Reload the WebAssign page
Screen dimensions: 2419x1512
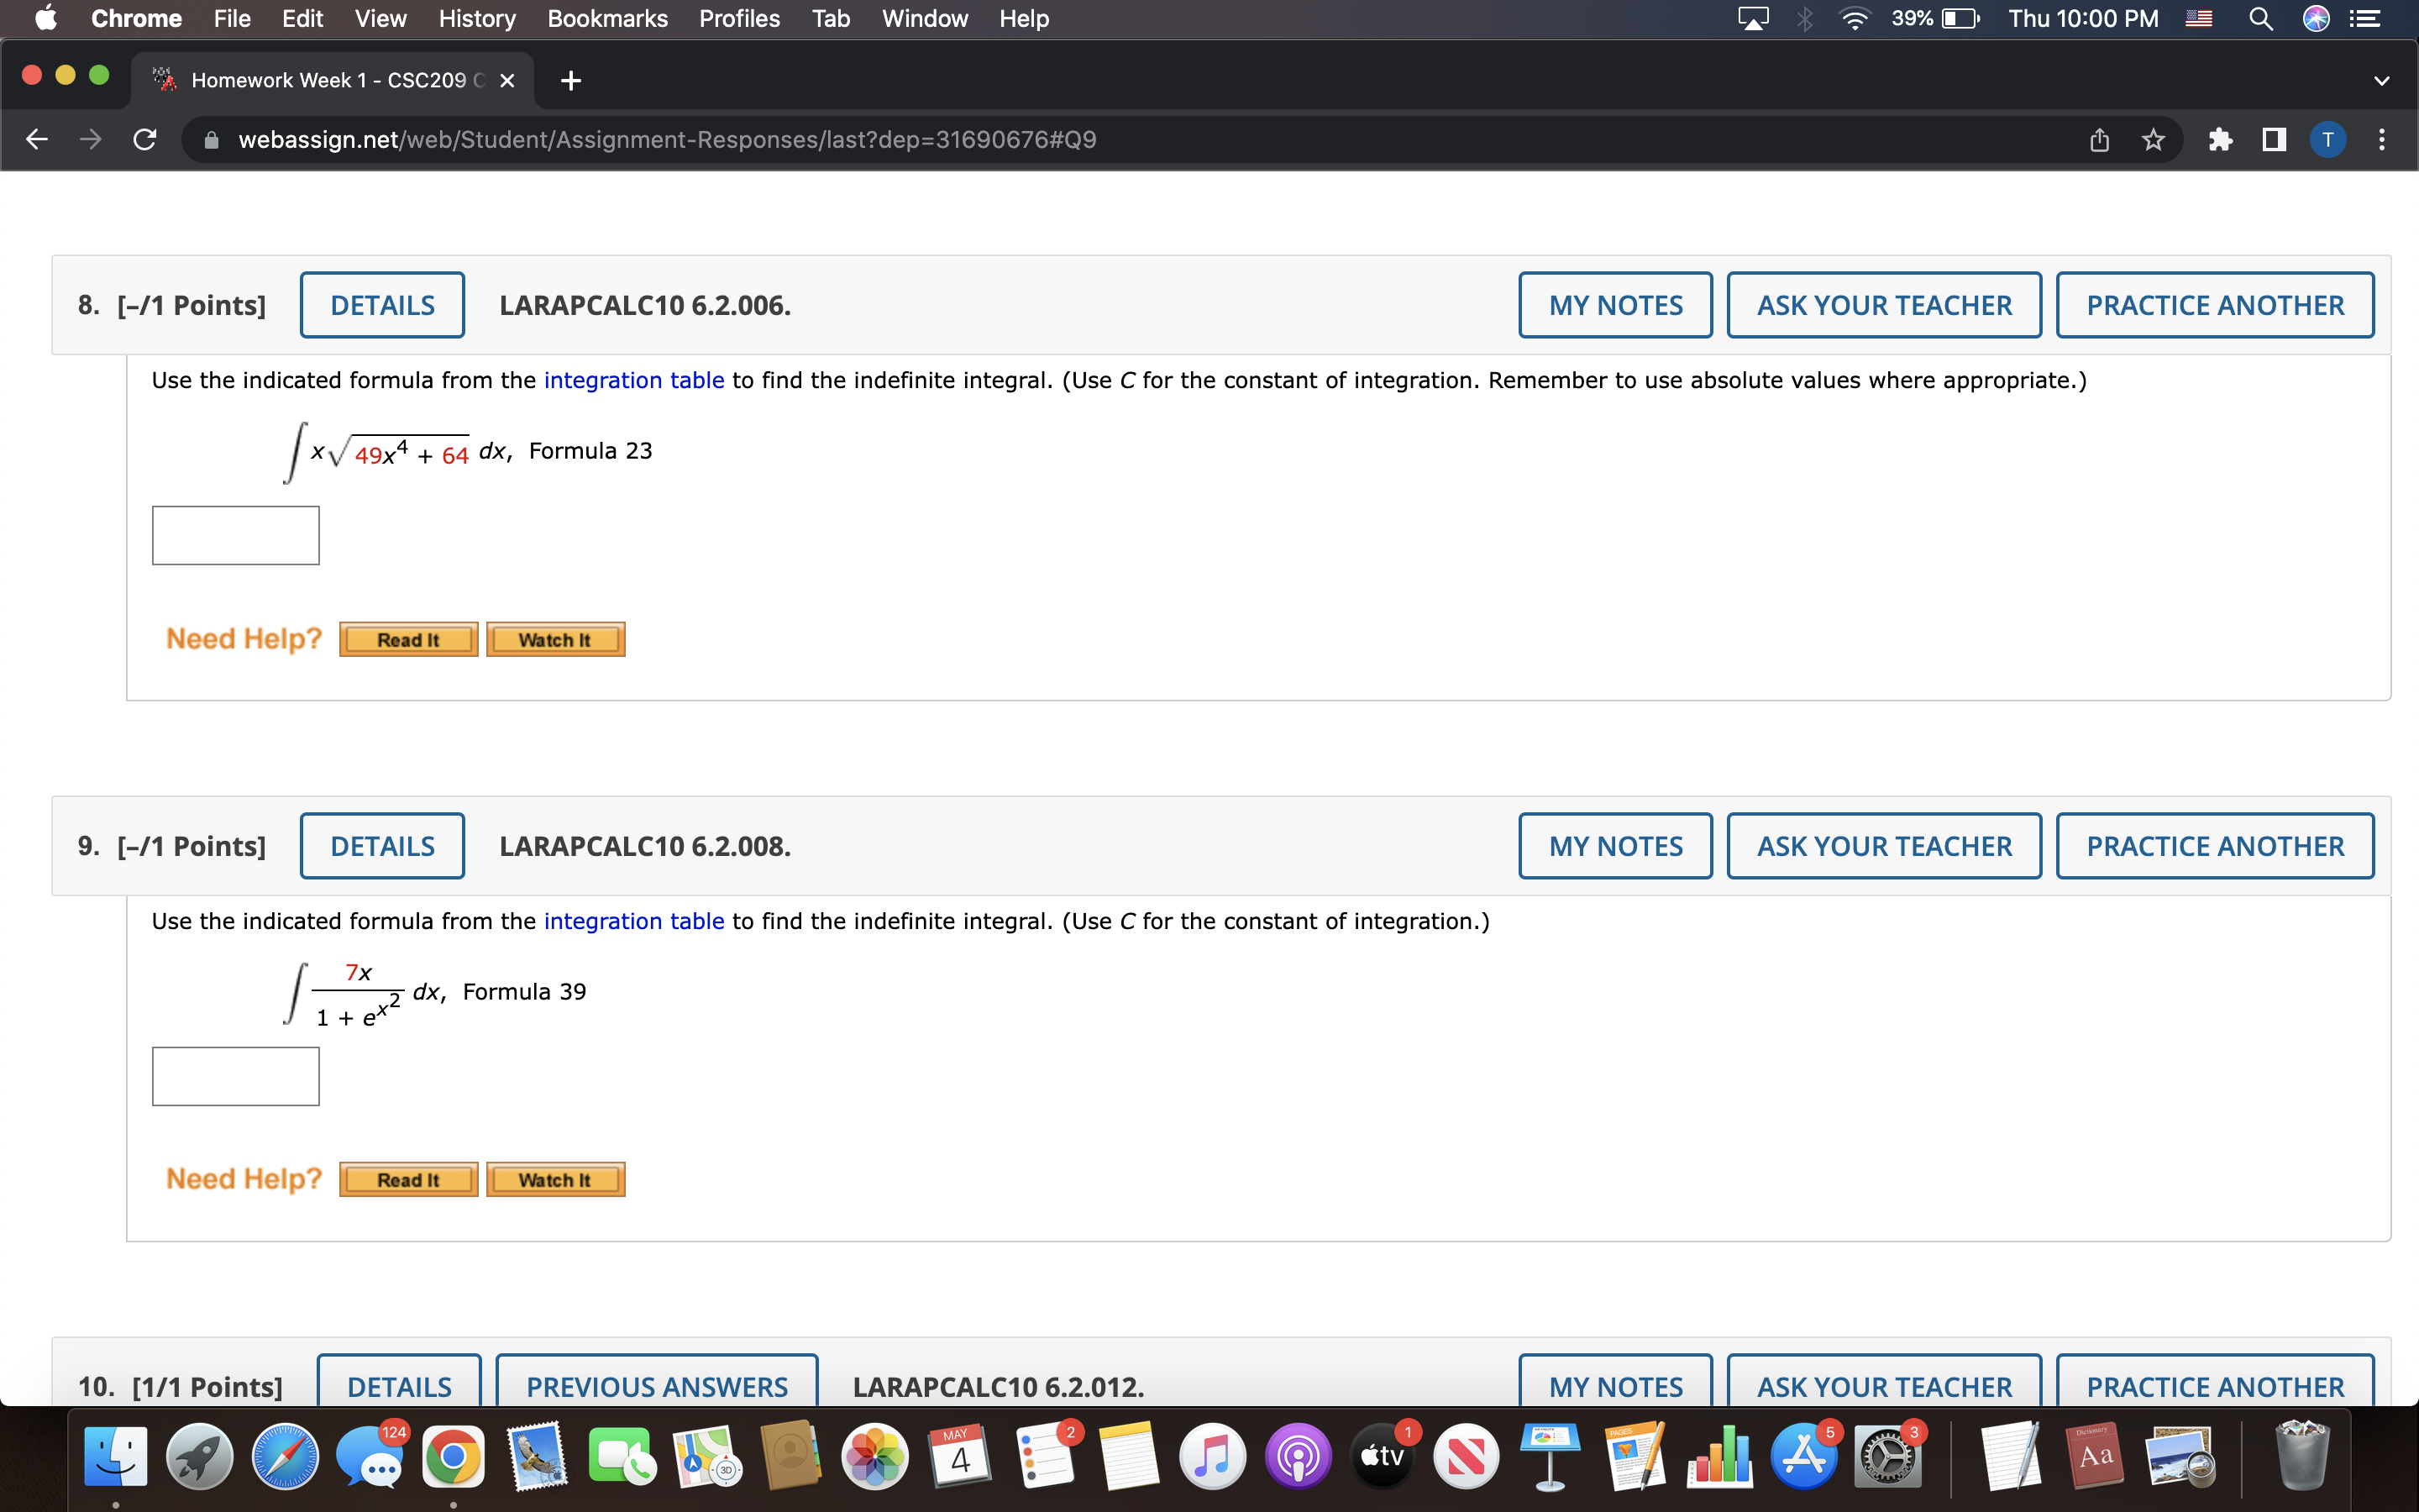pos(144,139)
